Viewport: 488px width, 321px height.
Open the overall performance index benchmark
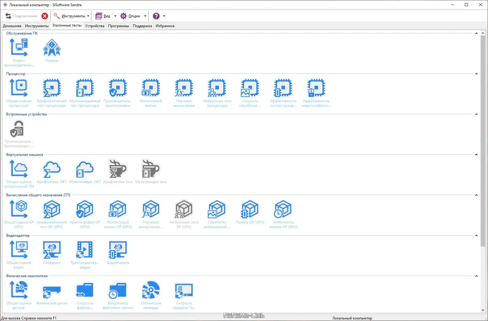[19, 52]
